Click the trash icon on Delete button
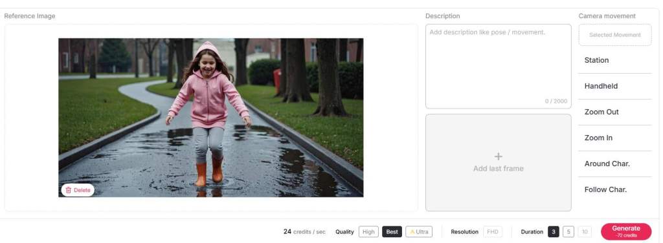 coord(69,190)
